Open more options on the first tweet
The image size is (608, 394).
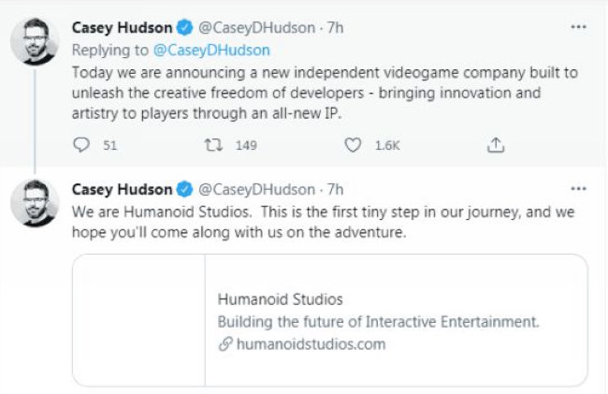click(x=578, y=27)
